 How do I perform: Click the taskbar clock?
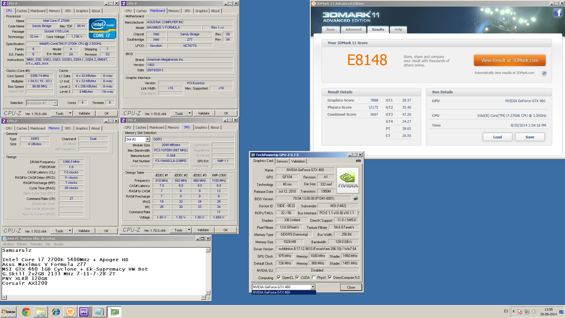coord(548,312)
